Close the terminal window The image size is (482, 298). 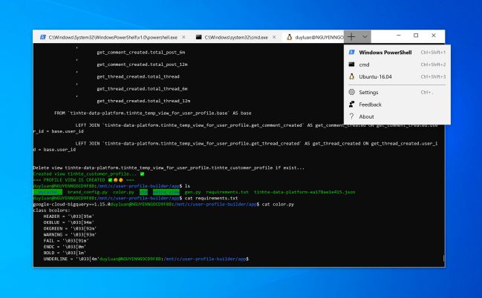tap(434, 36)
